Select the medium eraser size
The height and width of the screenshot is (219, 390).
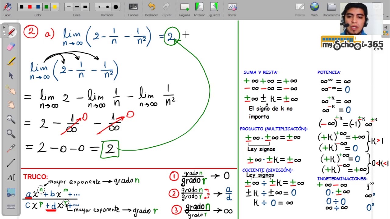(x=107, y=7)
